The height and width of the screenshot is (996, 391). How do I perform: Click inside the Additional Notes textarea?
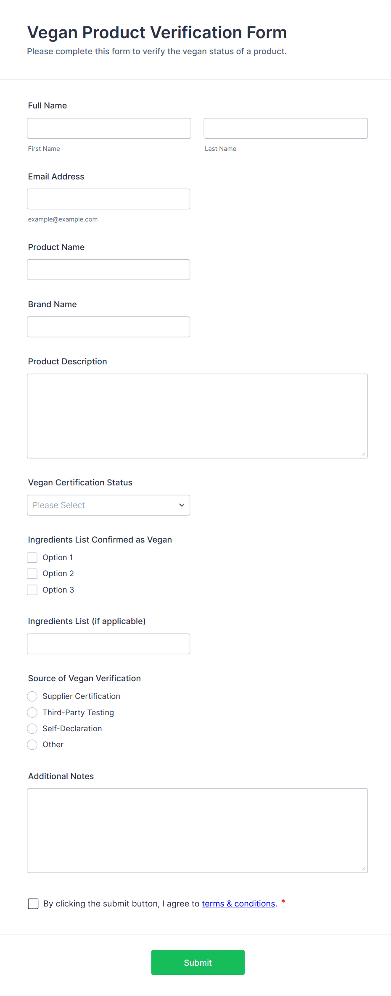coord(197,830)
